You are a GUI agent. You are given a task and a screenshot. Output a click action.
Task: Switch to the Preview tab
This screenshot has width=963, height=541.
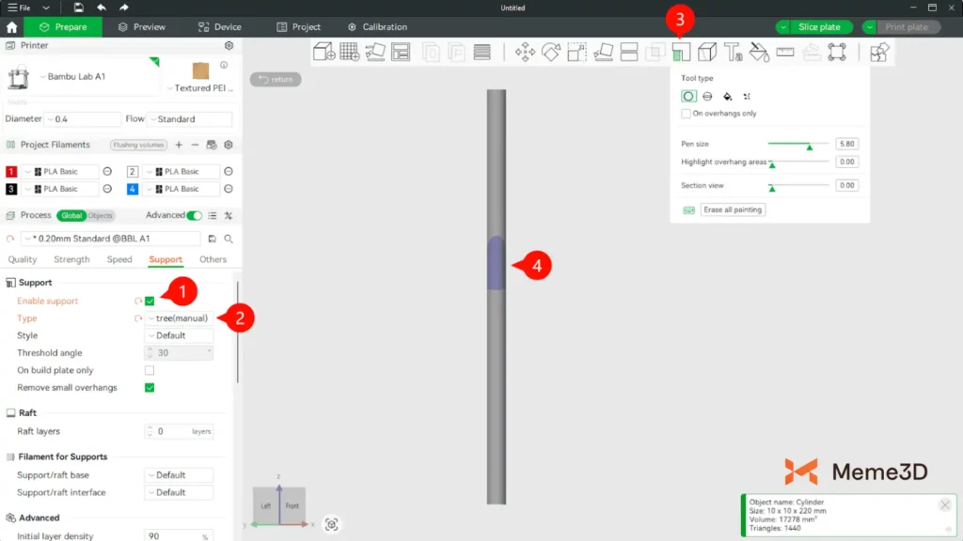point(141,27)
